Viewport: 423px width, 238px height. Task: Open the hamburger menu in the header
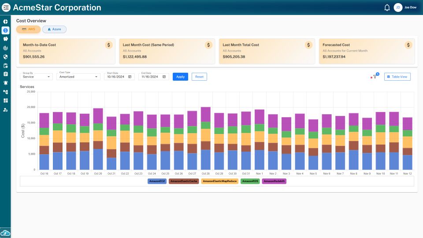click(x=6, y=7)
